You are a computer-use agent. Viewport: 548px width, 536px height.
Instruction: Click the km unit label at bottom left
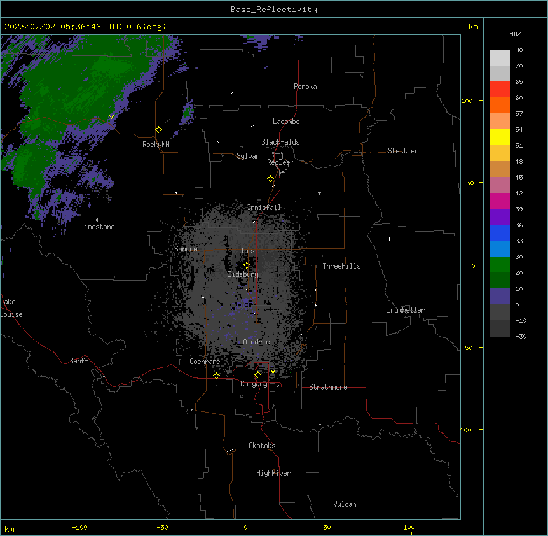click(10, 529)
